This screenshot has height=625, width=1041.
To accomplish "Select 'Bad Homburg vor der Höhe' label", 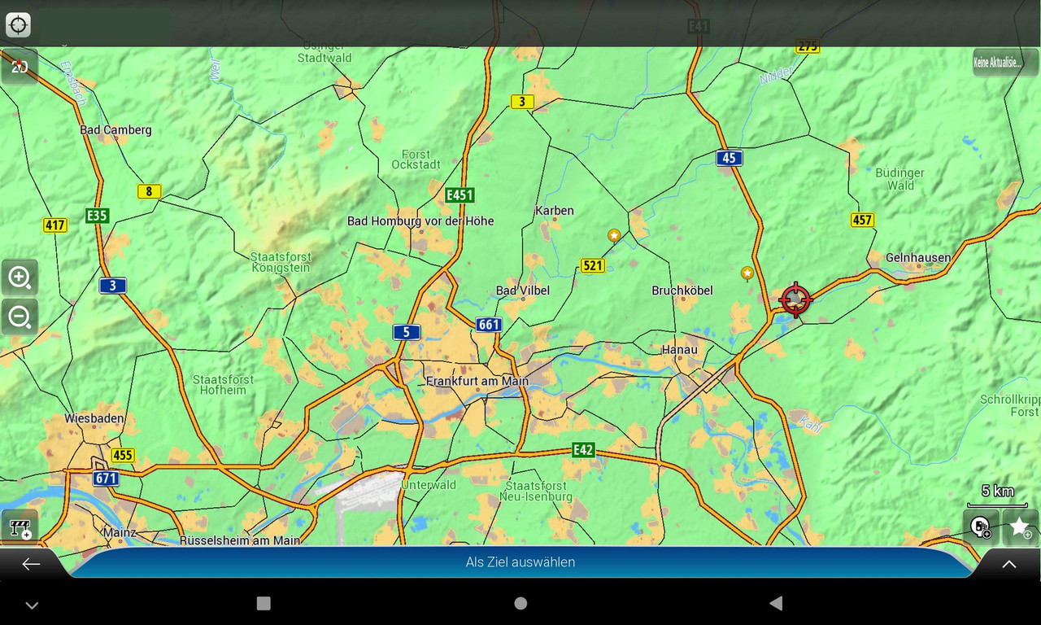I will [420, 221].
